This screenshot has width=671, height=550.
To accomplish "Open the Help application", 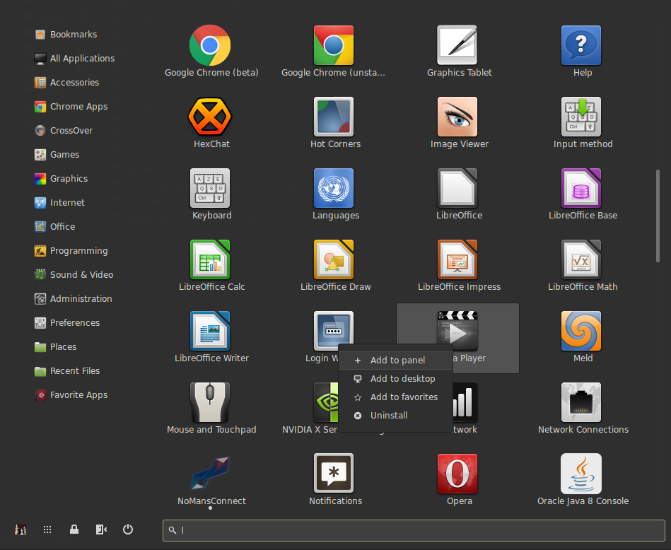I will (581, 51).
